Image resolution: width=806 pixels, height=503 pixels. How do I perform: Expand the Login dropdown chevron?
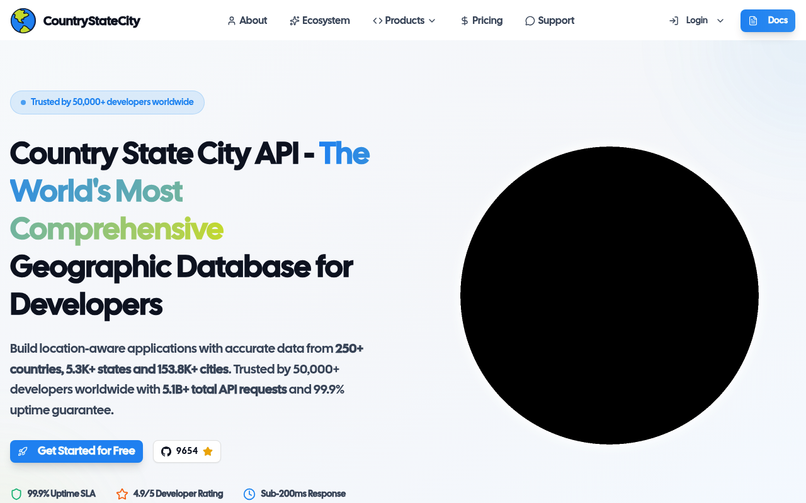[720, 21]
